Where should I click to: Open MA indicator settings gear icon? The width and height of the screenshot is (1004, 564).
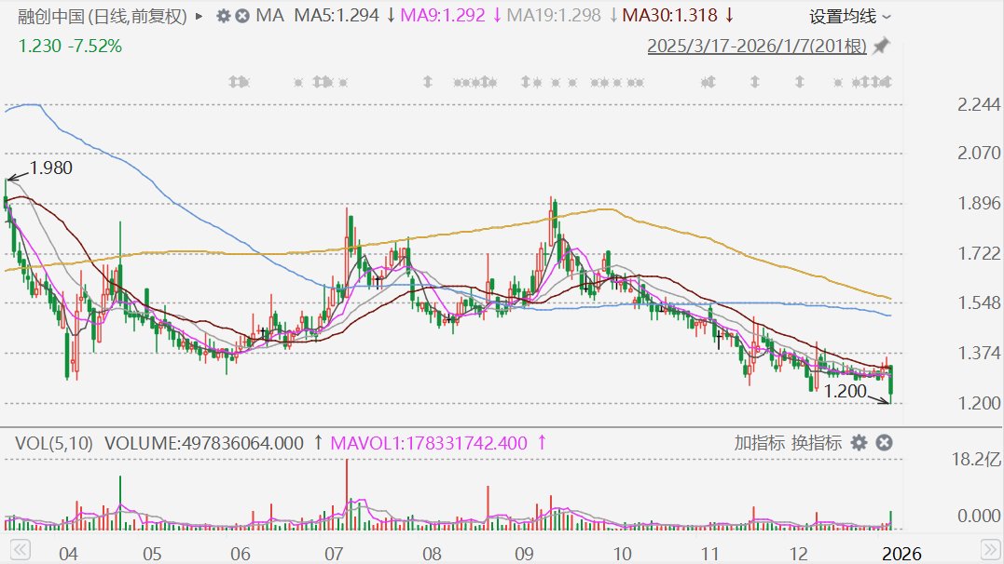pyautogui.click(x=223, y=16)
